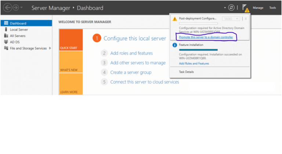
Task: Click the step 3 number circle
Action: pos(104,63)
